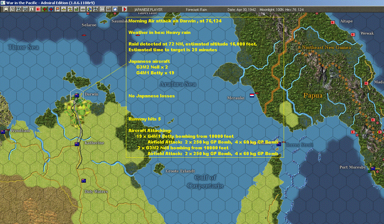Click the 'JAPANESE PLAYER' status label
The image size is (384, 224).
point(148,10)
